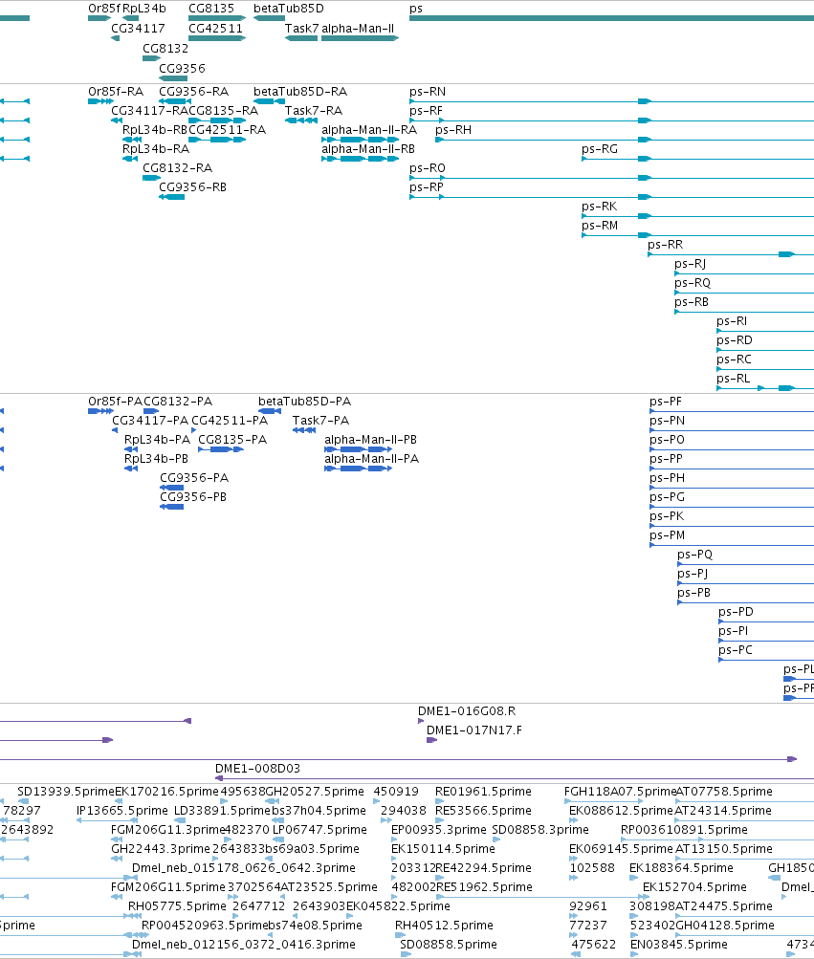The image size is (814, 959).
Task: Select the ps-PF protein feature
Action: click(732, 411)
